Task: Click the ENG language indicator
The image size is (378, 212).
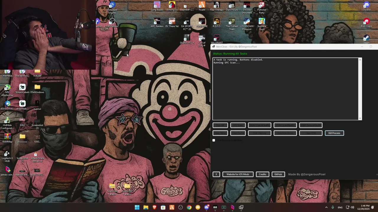Action: tap(340, 207)
